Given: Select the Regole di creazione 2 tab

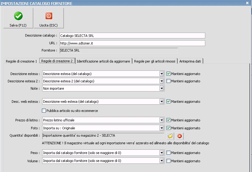Looking at the screenshot, I should pyautogui.click(x=57, y=61).
